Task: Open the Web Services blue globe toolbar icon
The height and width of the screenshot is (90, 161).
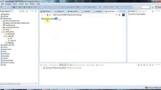Action: click(x=14, y=7)
